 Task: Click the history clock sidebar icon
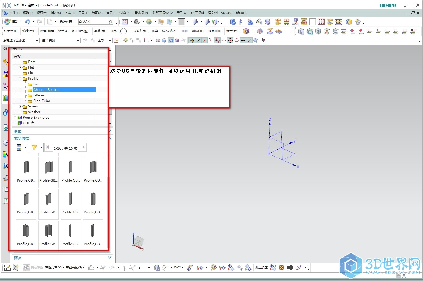pyautogui.click(x=6, y=143)
